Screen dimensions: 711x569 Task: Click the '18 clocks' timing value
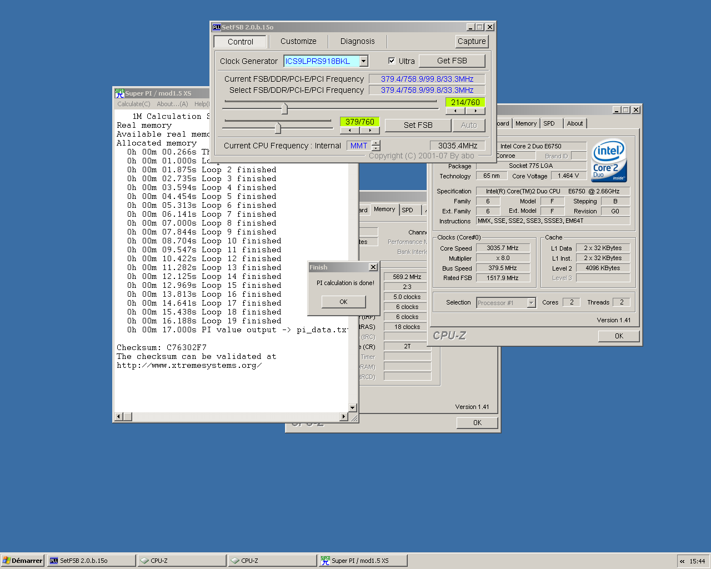(407, 327)
